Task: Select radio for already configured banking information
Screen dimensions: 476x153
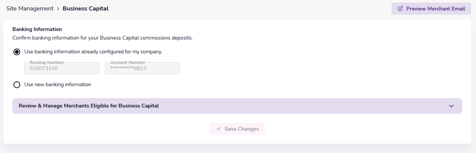Action: click(17, 52)
